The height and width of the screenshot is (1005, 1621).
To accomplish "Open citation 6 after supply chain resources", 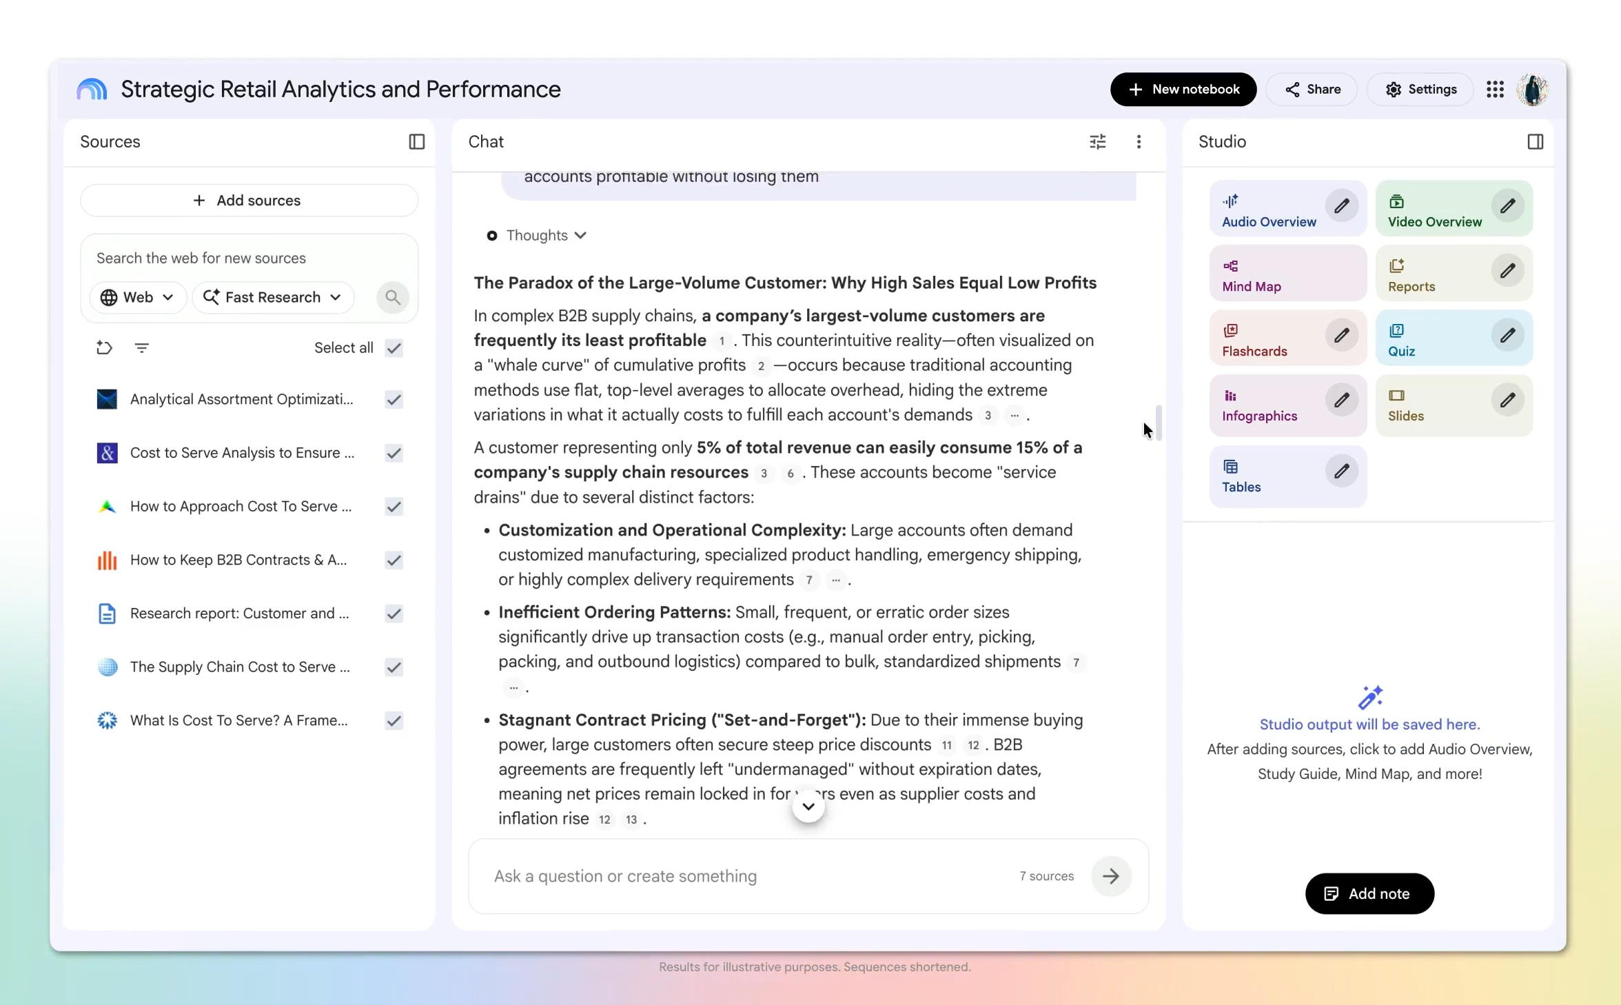I will coord(790,474).
